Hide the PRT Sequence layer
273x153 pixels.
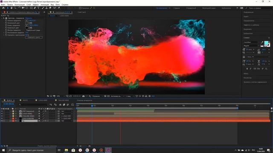point(2,111)
